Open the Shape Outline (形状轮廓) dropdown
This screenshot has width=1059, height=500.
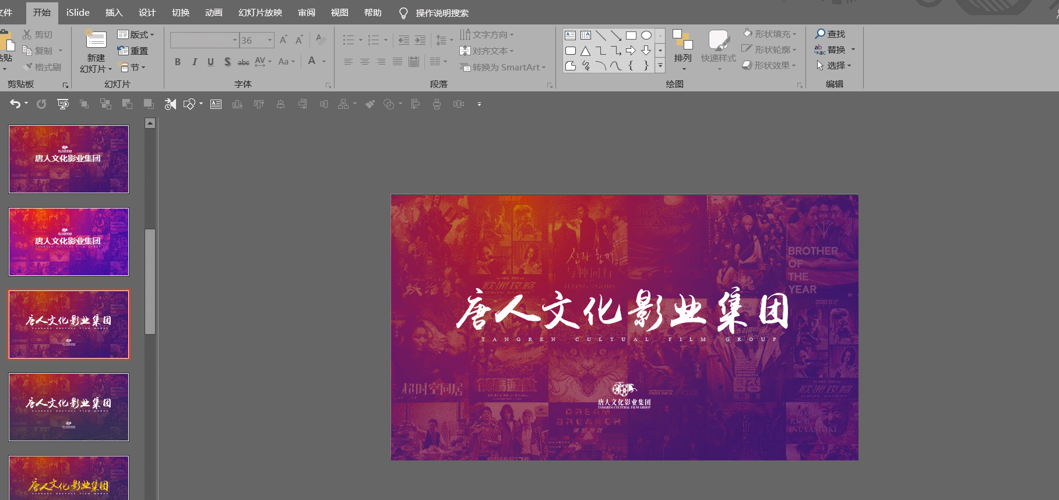769,49
